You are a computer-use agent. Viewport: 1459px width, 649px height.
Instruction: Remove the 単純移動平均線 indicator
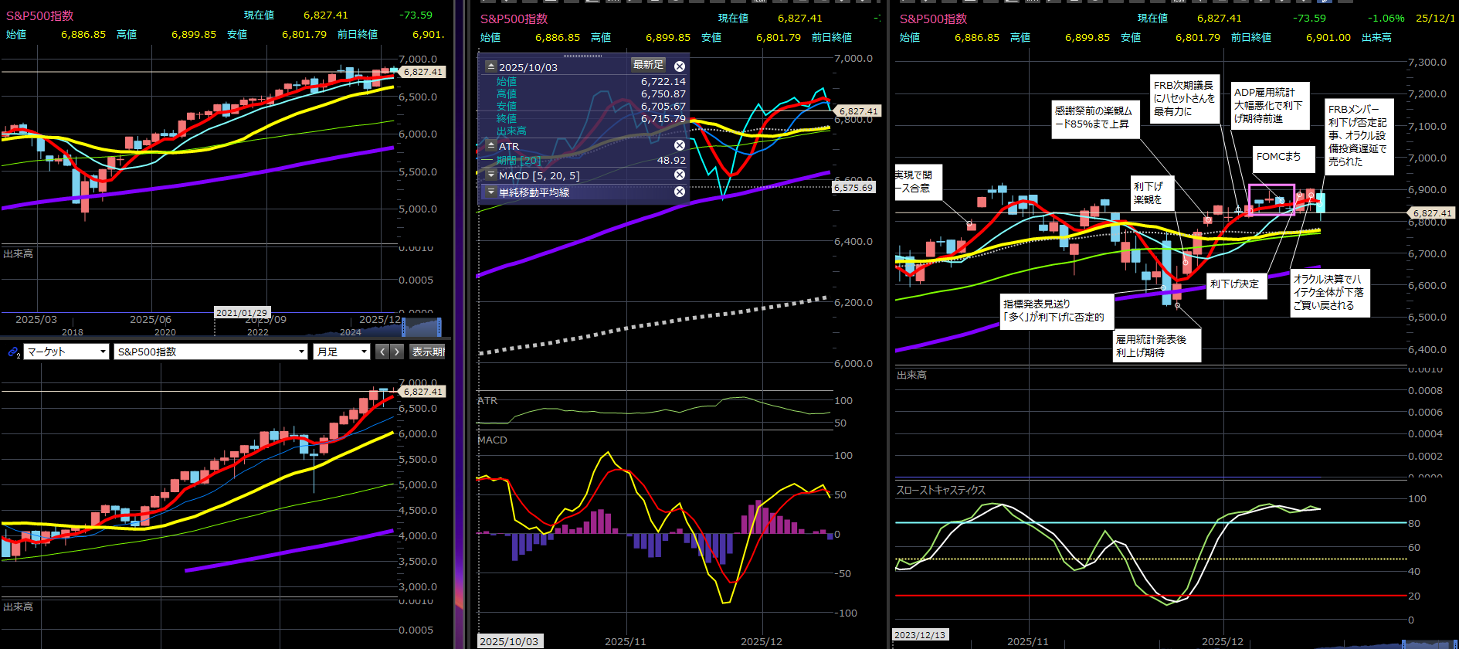point(680,192)
